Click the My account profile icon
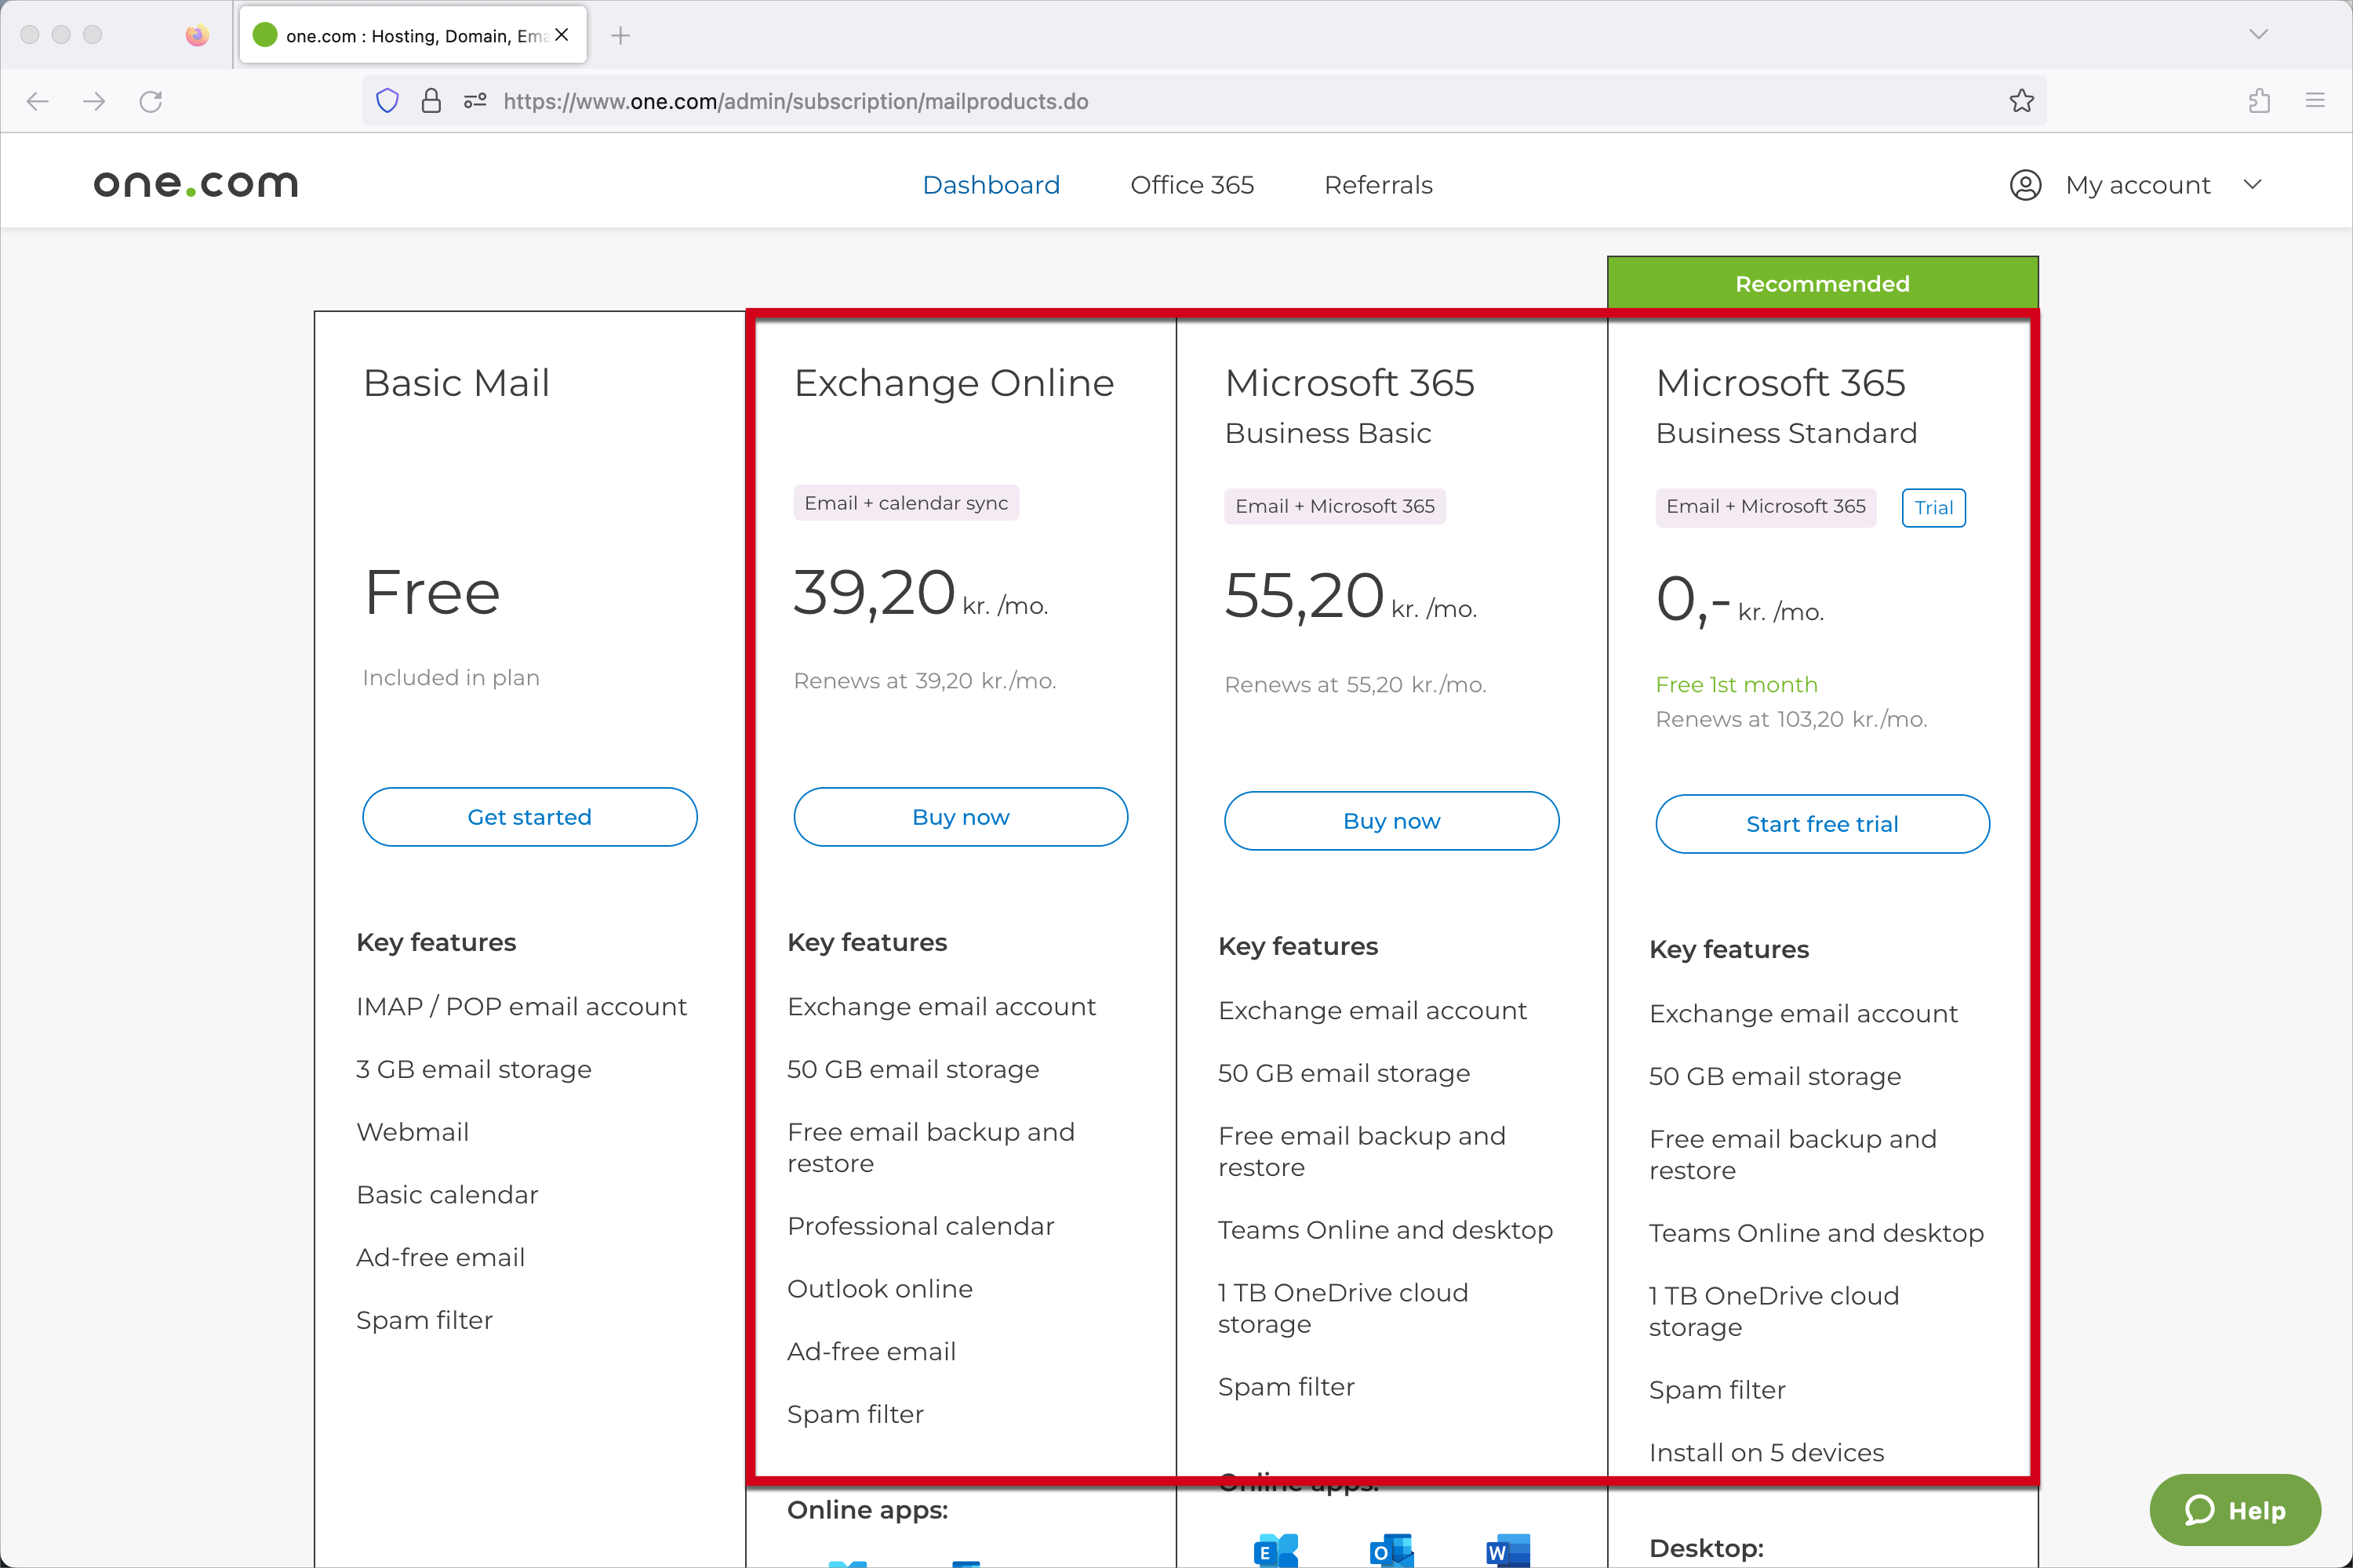2353x1568 pixels. [x=2025, y=185]
